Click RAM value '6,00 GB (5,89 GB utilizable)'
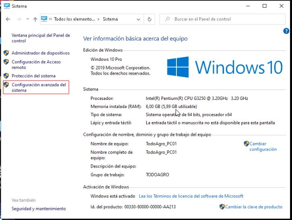 point(171,106)
